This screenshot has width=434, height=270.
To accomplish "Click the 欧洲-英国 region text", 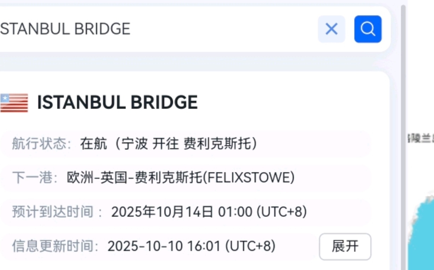I will click(x=94, y=178).
